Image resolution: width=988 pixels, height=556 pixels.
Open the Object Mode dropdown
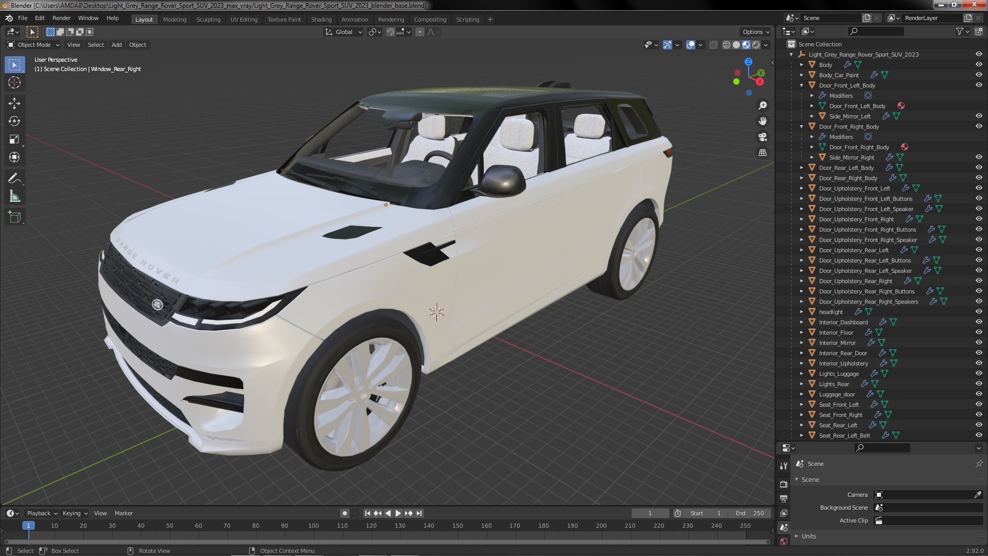pos(34,45)
